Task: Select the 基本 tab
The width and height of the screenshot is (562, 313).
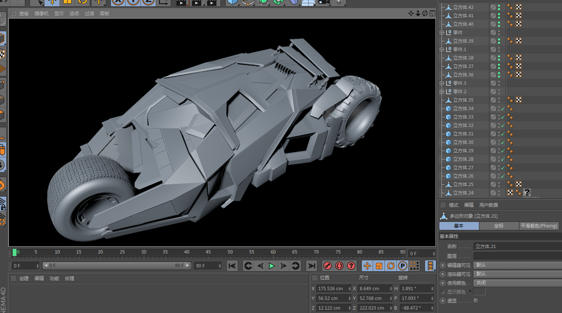Action: point(459,226)
